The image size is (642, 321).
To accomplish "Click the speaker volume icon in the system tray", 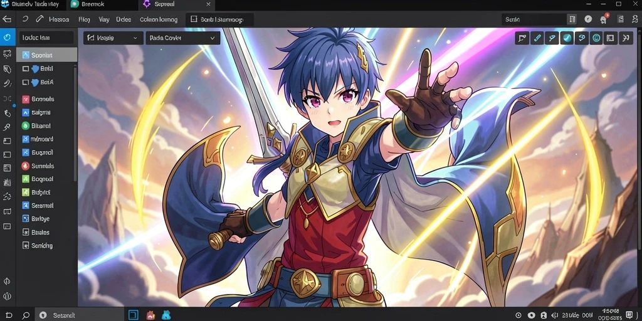I will [555, 315].
